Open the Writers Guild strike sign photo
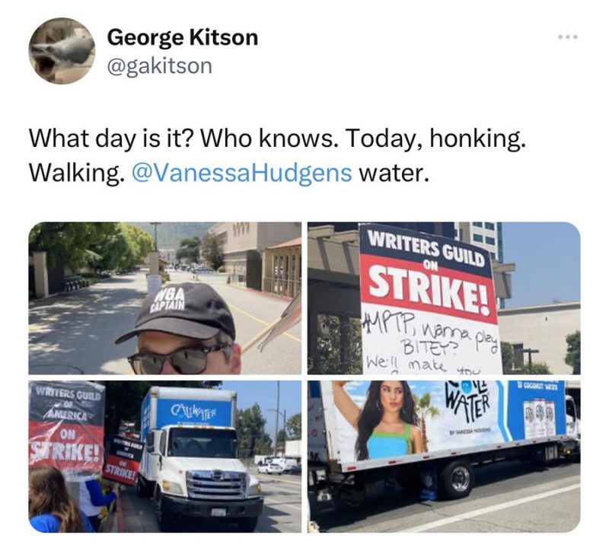609x557 pixels. coord(444,298)
